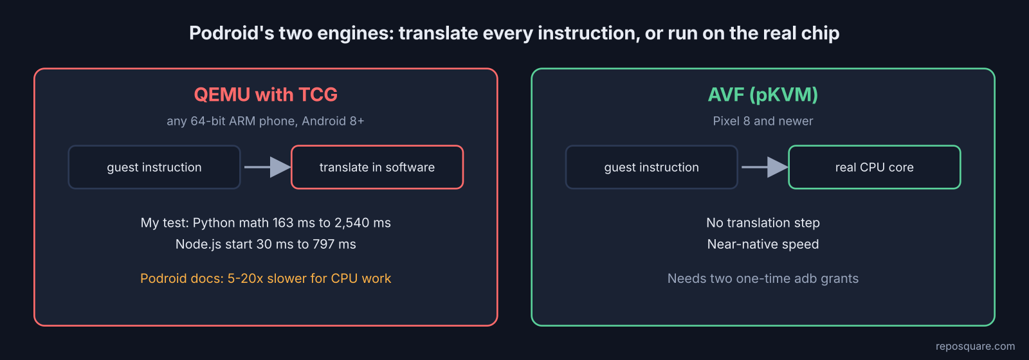Click the reposquare.com credit text
This screenshot has height=360, width=1029.
[x=975, y=346]
